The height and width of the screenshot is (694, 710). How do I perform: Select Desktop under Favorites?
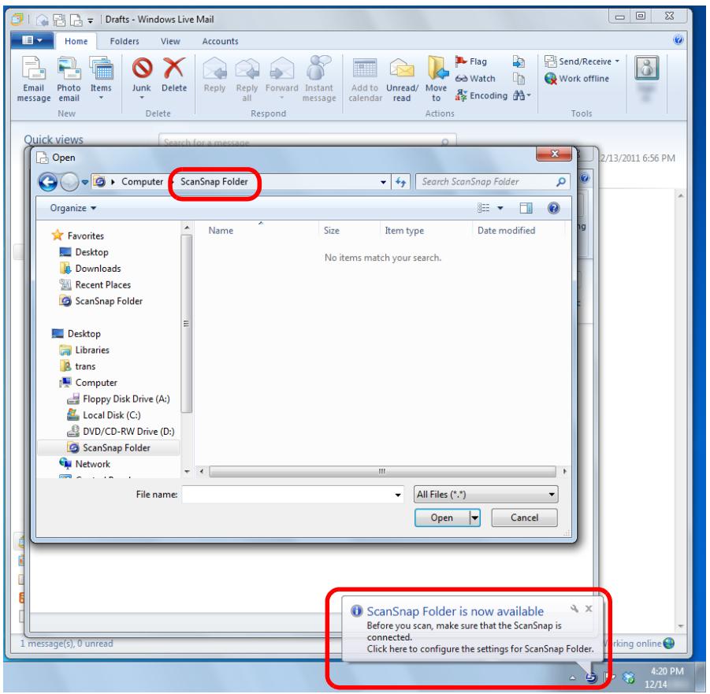pos(84,252)
